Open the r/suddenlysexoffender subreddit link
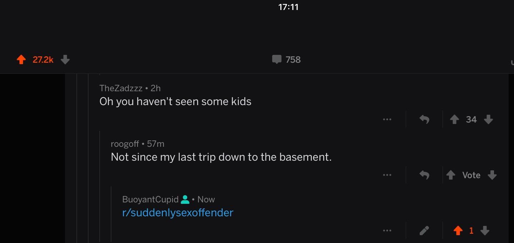514x243 pixels. 178,213
